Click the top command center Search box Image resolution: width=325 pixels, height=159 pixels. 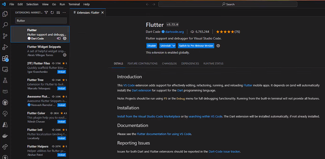228,4
